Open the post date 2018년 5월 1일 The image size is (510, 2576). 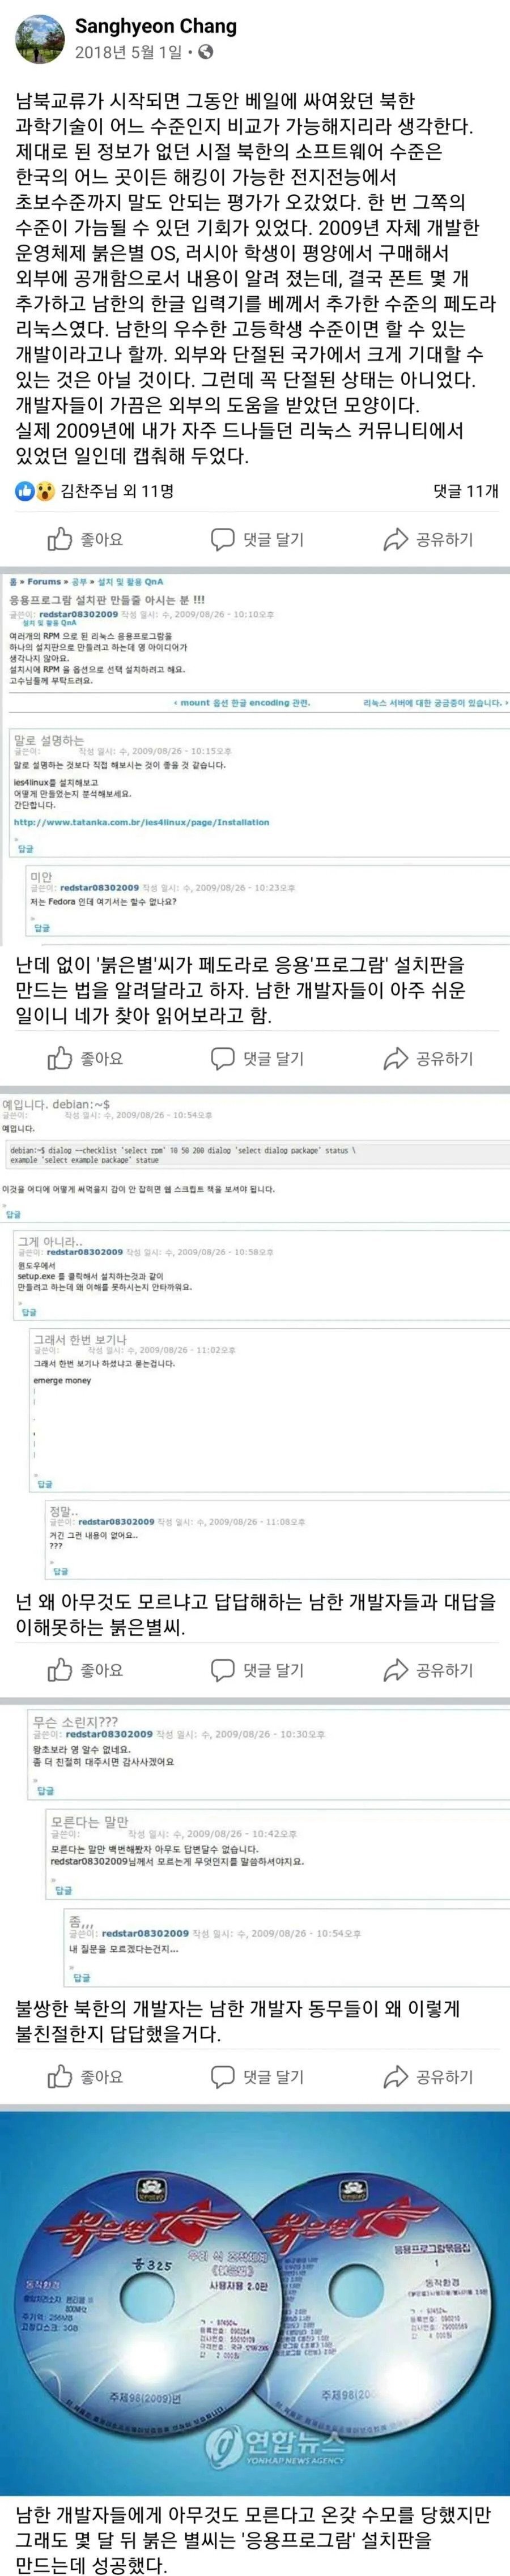tap(128, 52)
